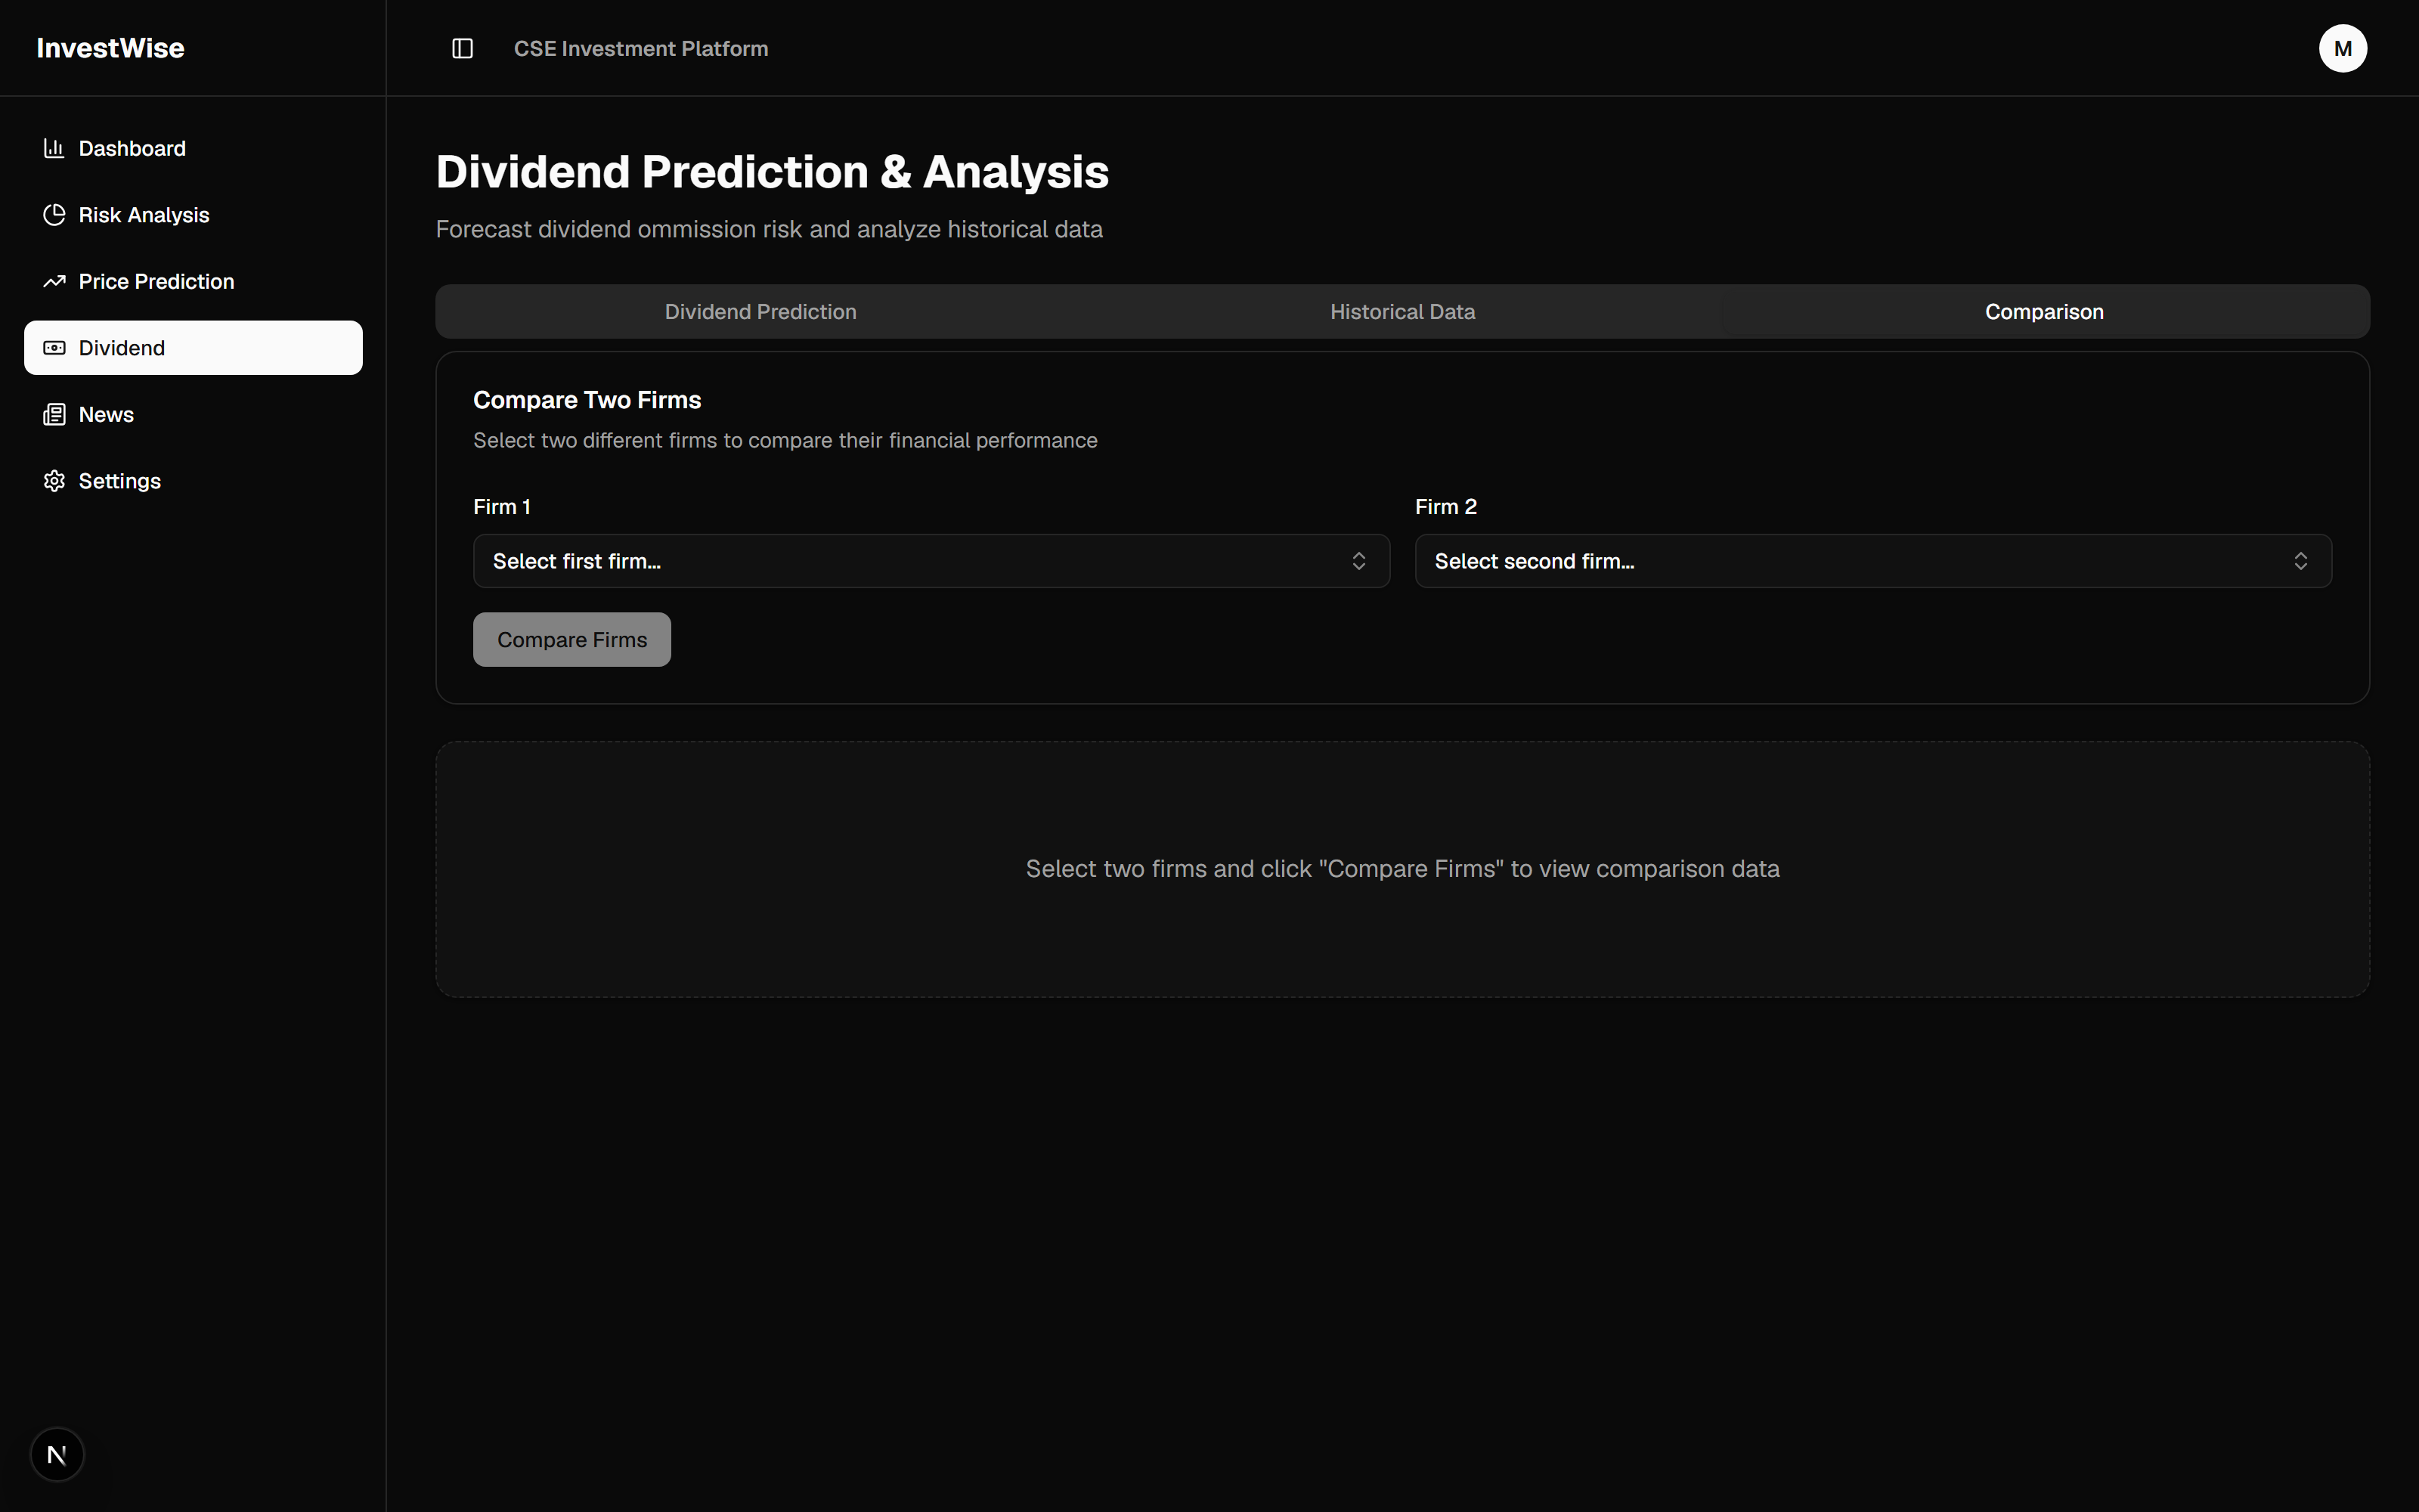Screen dimensions: 2419x1512
Task: Toggle the sidebar panel icon
Action: pos(462,48)
